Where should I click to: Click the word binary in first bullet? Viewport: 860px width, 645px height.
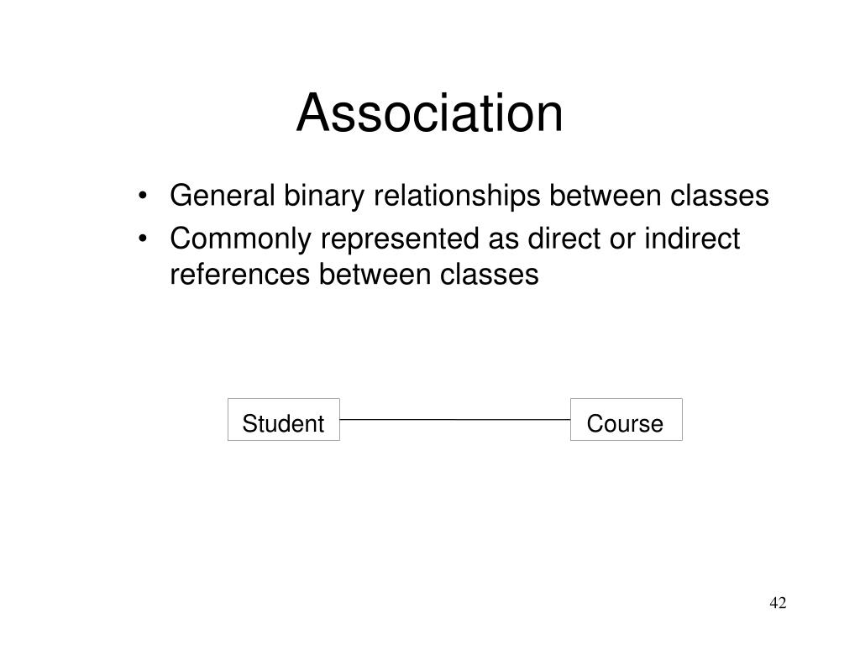[323, 197]
